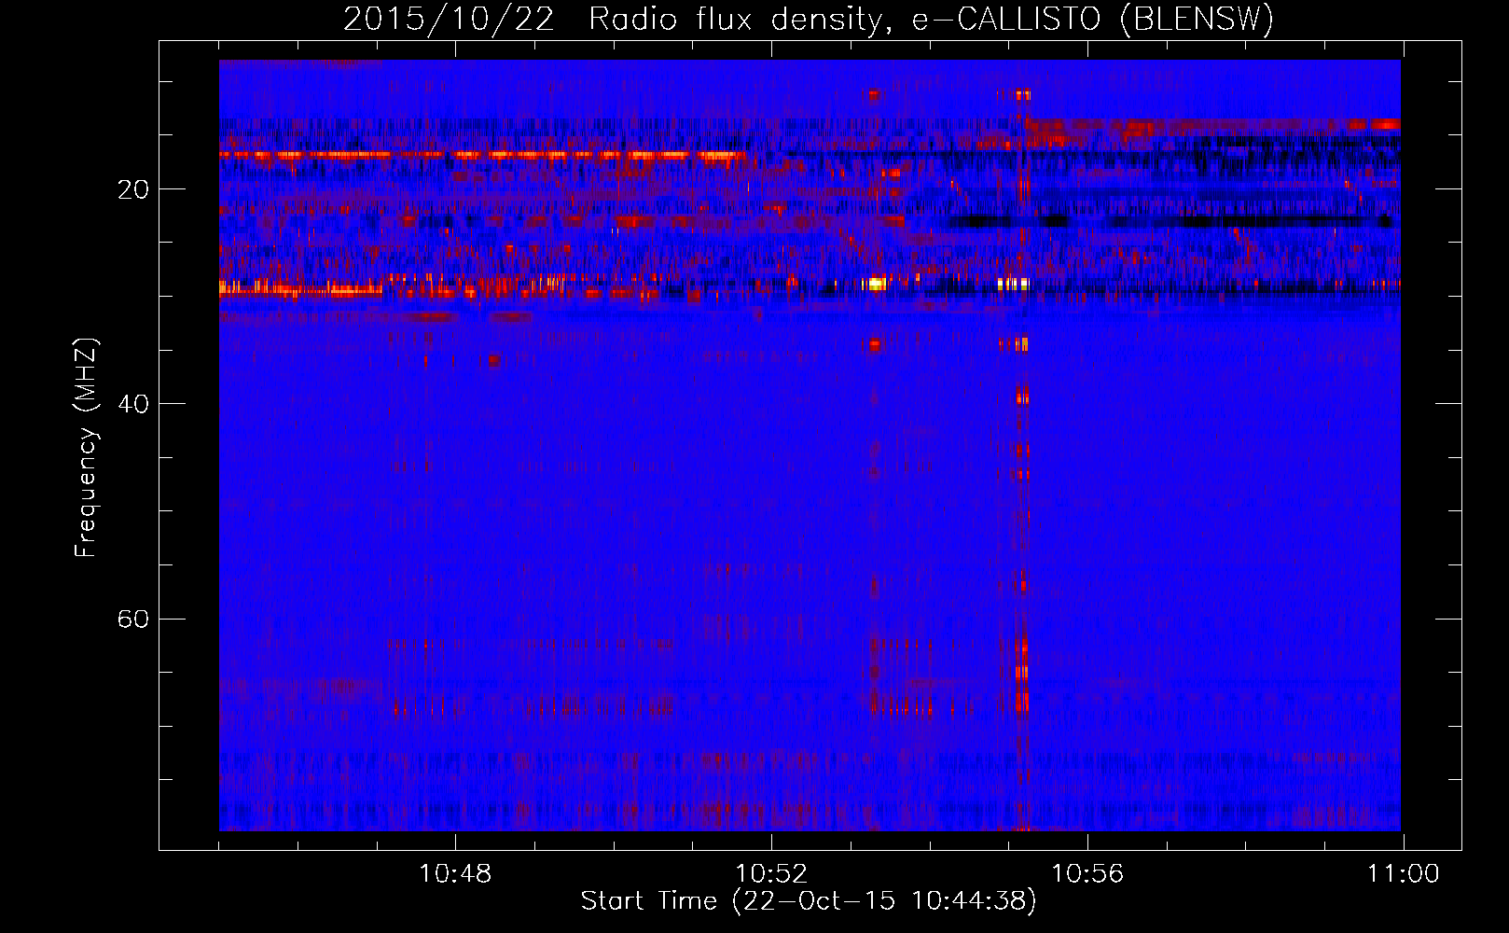The width and height of the screenshot is (1509, 933).
Task: Click the 10:56 time tick label
Action: click(x=1087, y=874)
